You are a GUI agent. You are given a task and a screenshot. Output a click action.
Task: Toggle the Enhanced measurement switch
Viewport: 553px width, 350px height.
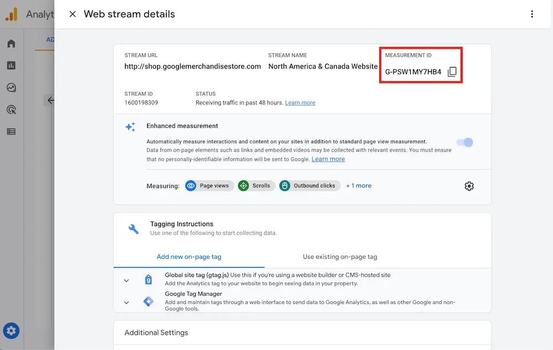(465, 143)
